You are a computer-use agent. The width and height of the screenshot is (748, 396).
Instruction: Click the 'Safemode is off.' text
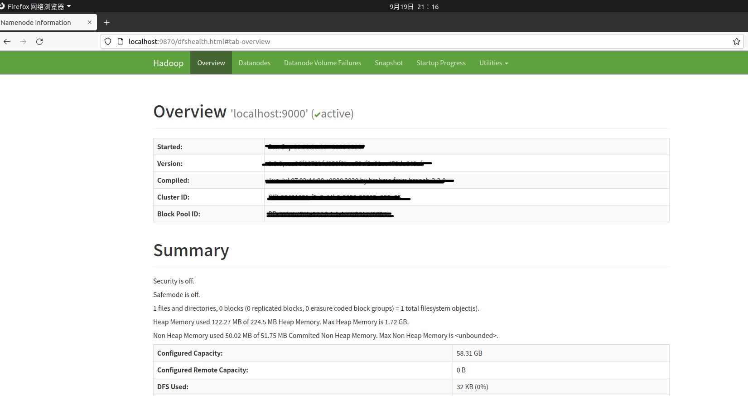177,295
